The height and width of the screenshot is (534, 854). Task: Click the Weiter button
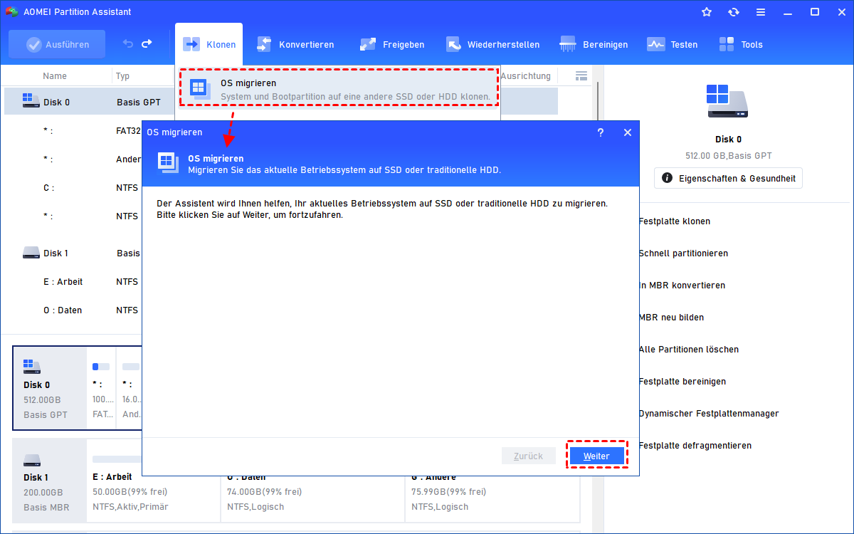[596, 456]
